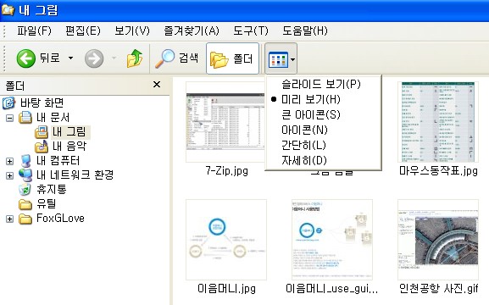This screenshot has width=489, height=305.
Task: Select the 이음머니_use_gui thumbnail
Action: (x=332, y=240)
